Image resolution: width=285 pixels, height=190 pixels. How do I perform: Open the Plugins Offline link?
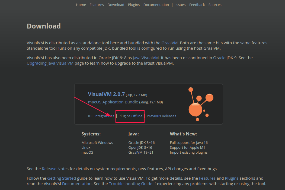130,116
